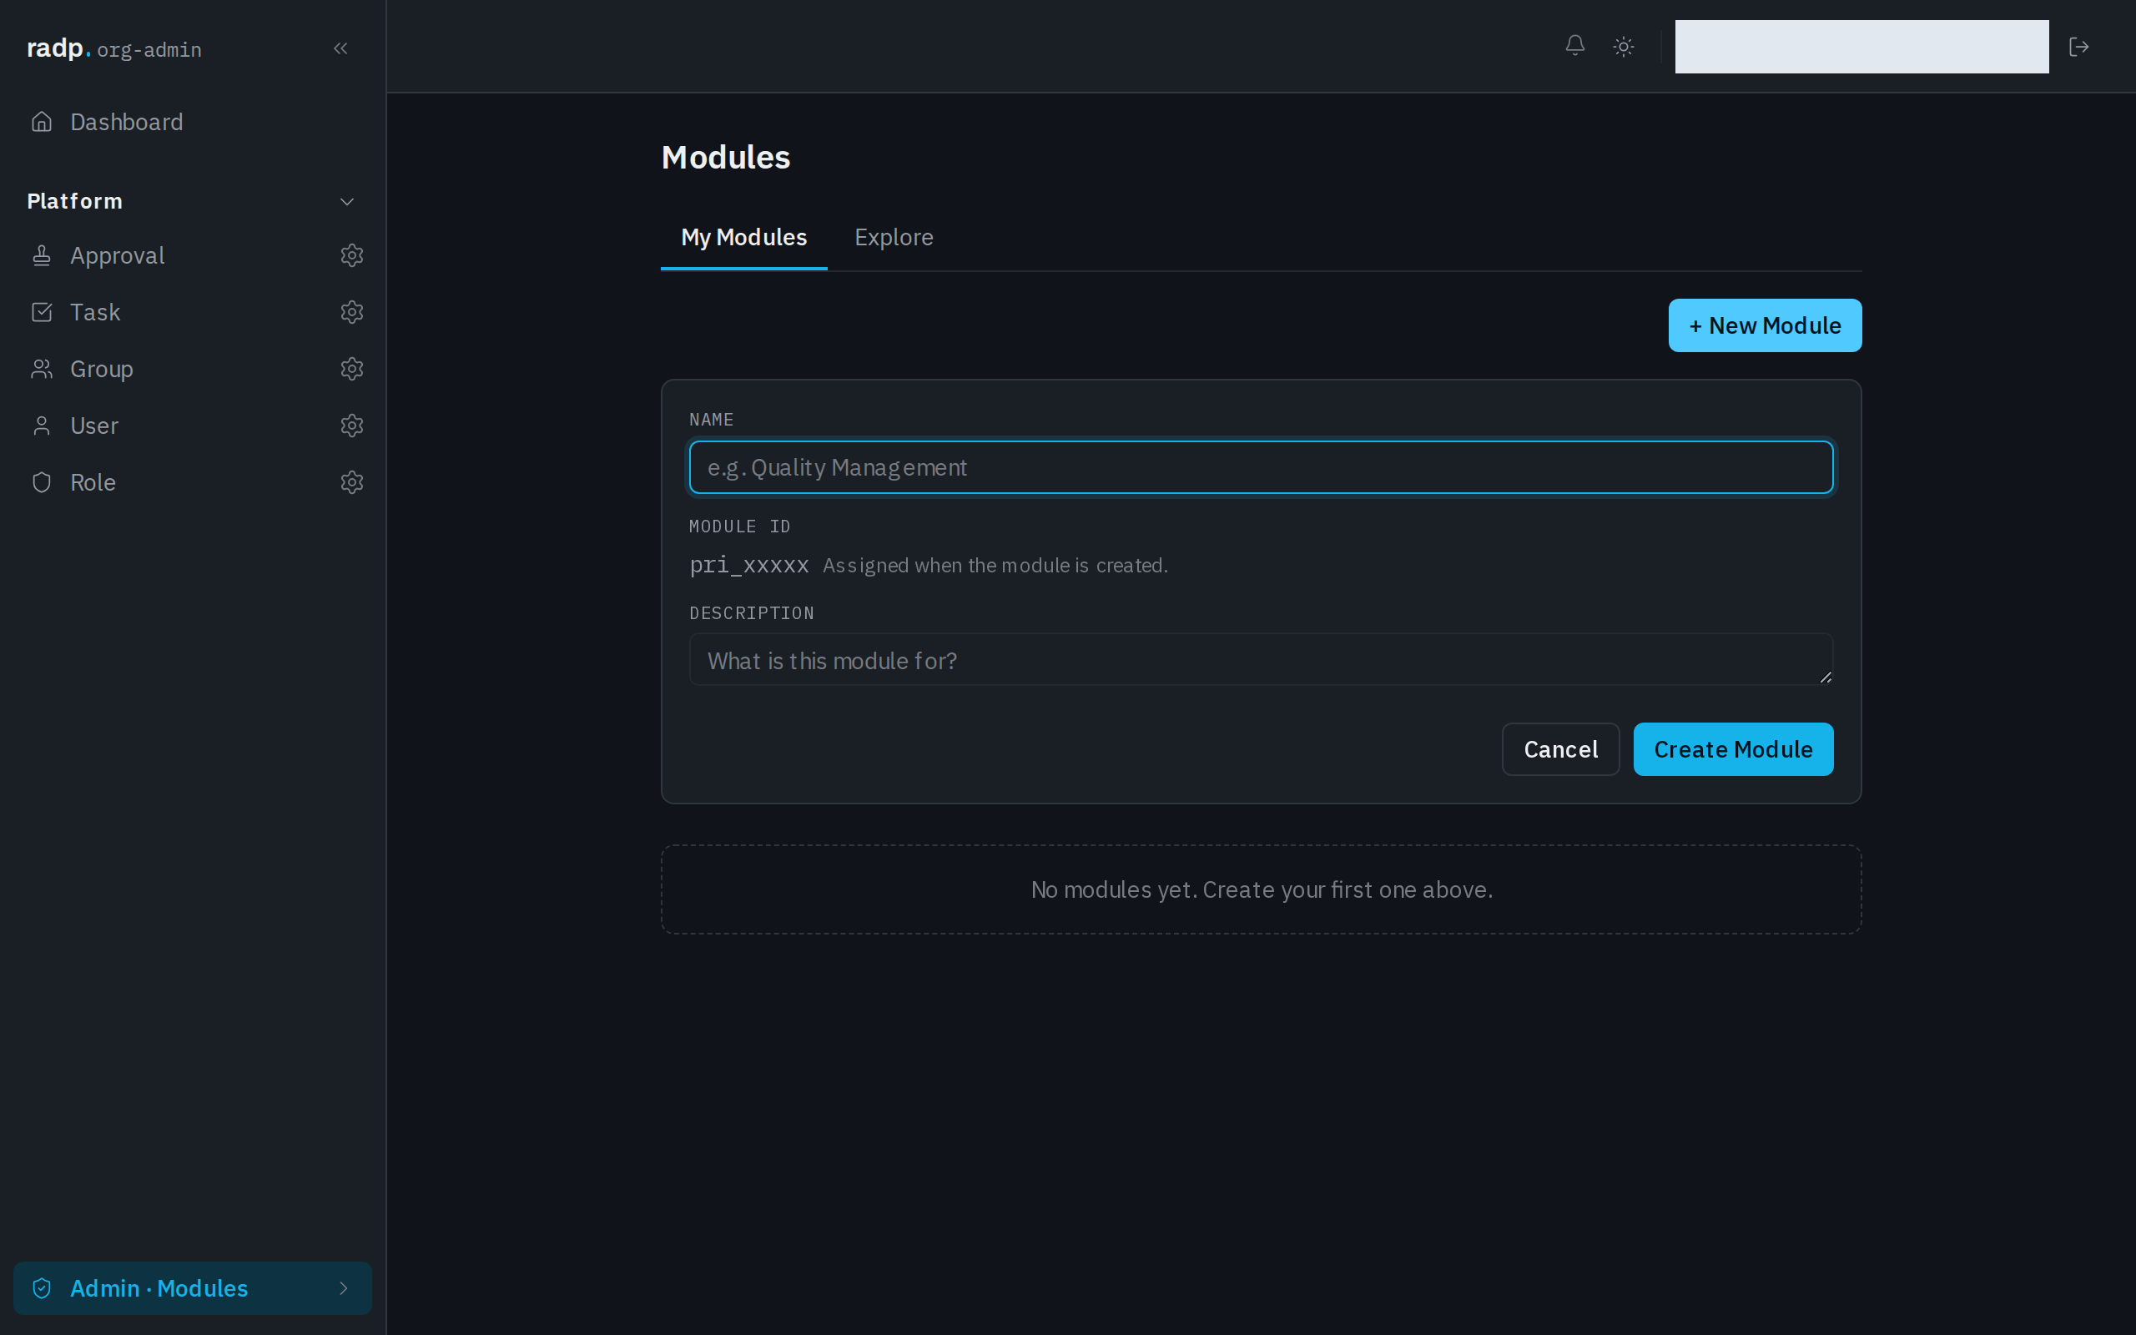Open the Dashboard home icon
Screen dimensions: 2136x1335
[42, 122]
